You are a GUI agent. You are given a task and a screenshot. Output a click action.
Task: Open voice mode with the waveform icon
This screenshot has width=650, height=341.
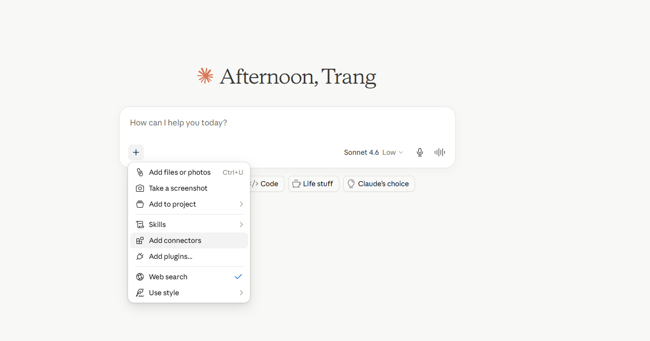(x=440, y=152)
